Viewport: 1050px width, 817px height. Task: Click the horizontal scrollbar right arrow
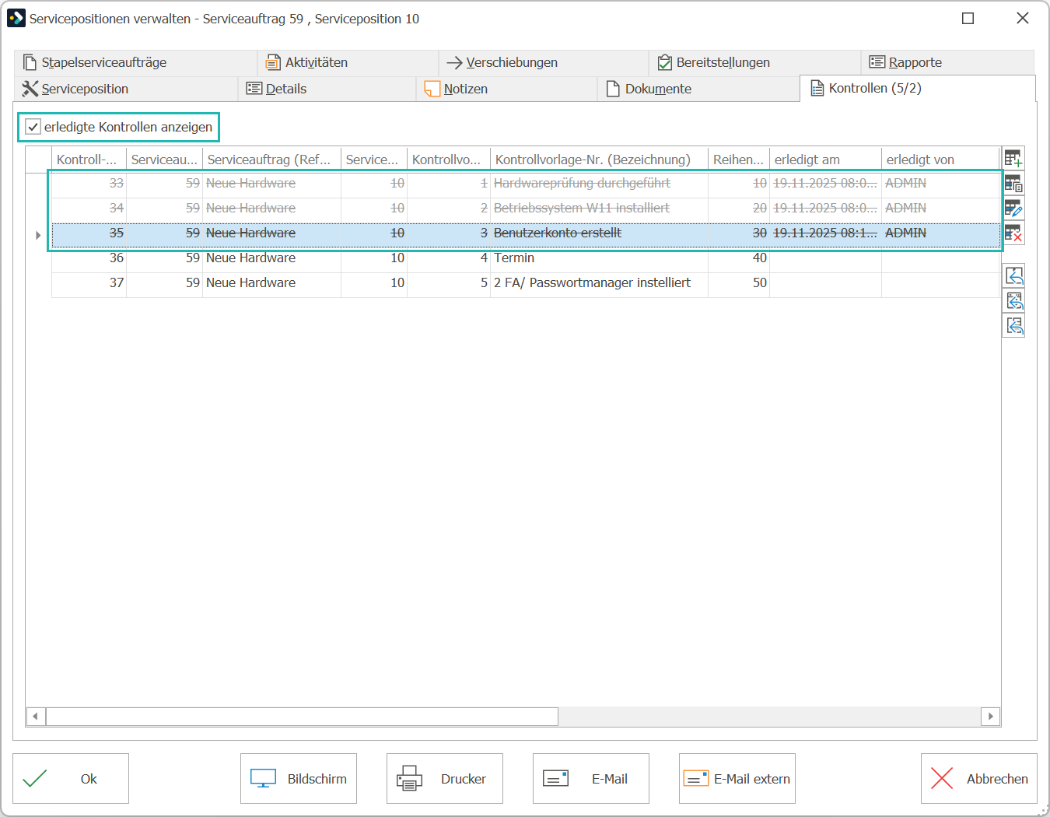click(990, 716)
